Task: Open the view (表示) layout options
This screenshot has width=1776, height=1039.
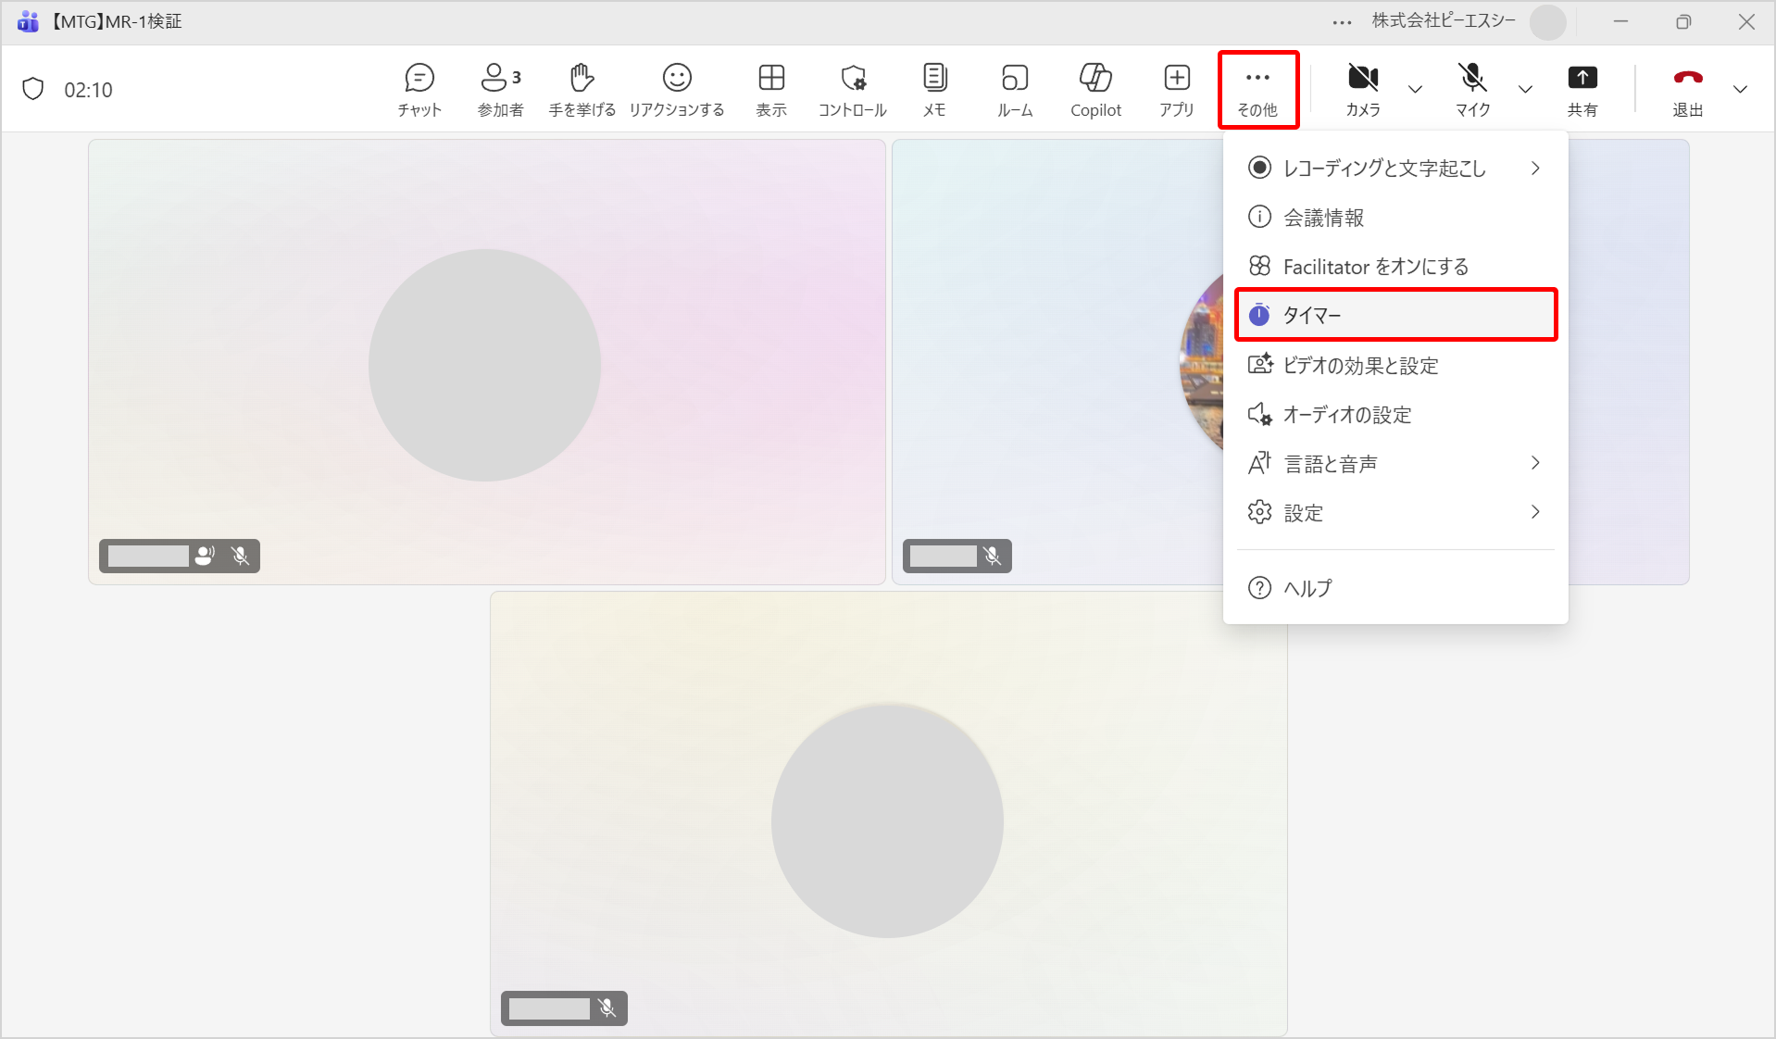Action: (770, 90)
